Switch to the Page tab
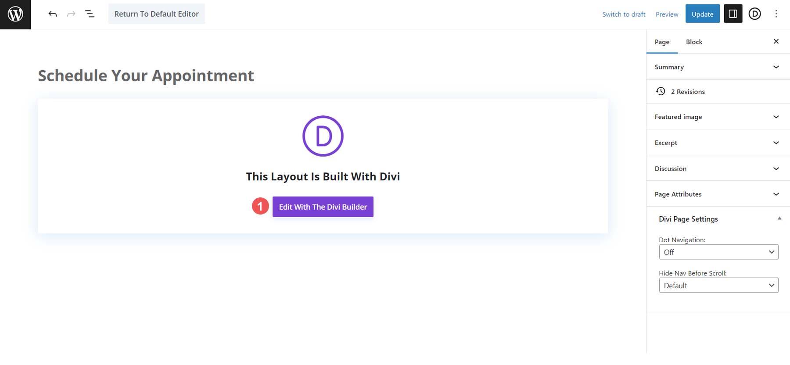Screen dimensions: 790x365 coord(662,42)
